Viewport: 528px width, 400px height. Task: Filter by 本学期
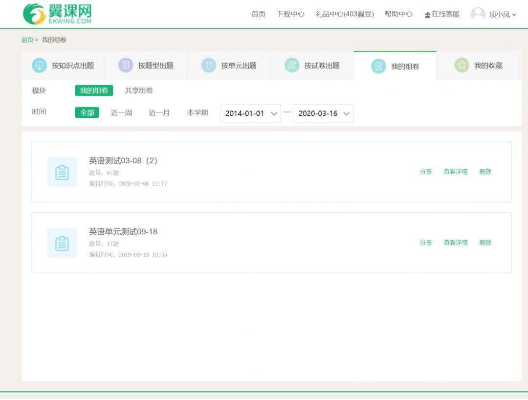point(198,112)
